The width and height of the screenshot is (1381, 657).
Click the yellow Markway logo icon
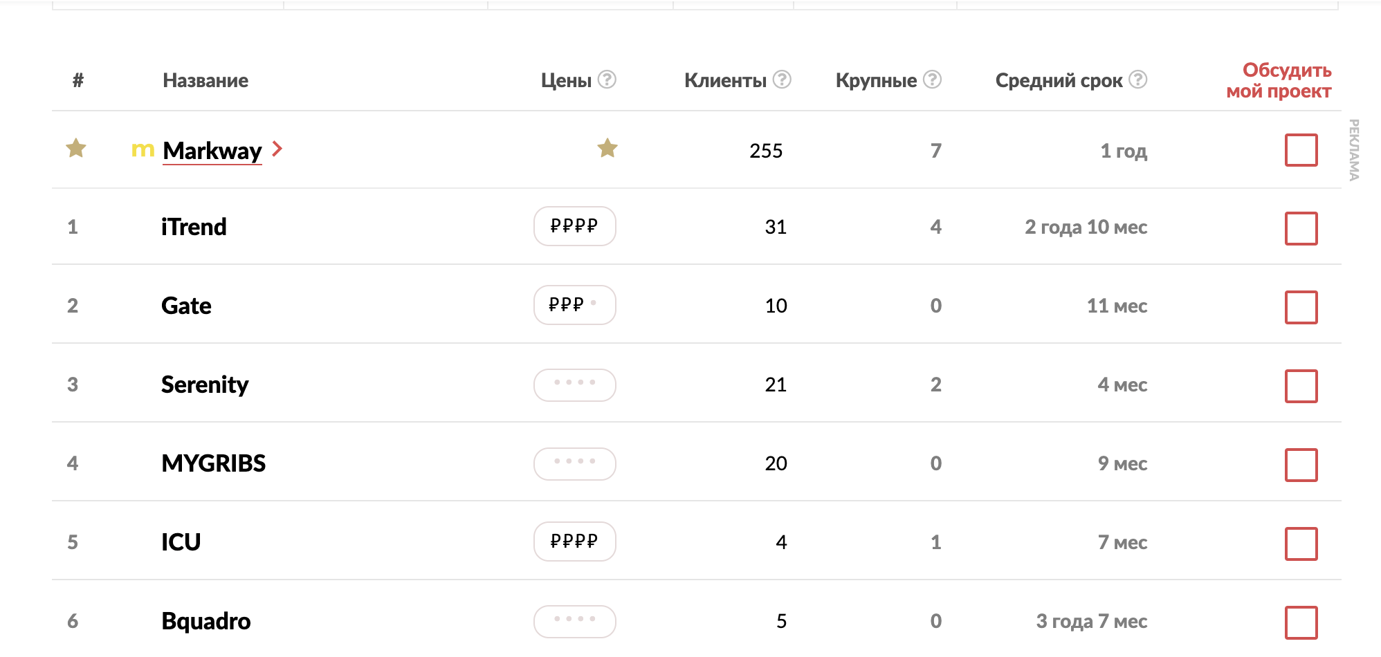[x=143, y=149]
